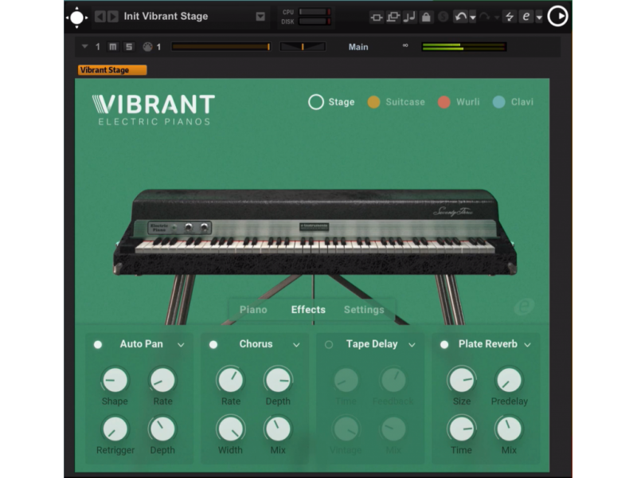Image resolution: width=637 pixels, height=478 pixels.
Task: Open the Plate Reverb effect dropdown
Action: [527, 345]
